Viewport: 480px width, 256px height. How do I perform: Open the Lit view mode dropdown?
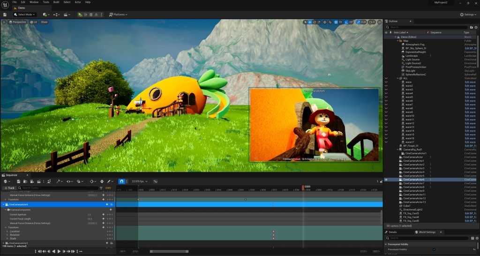point(34,22)
